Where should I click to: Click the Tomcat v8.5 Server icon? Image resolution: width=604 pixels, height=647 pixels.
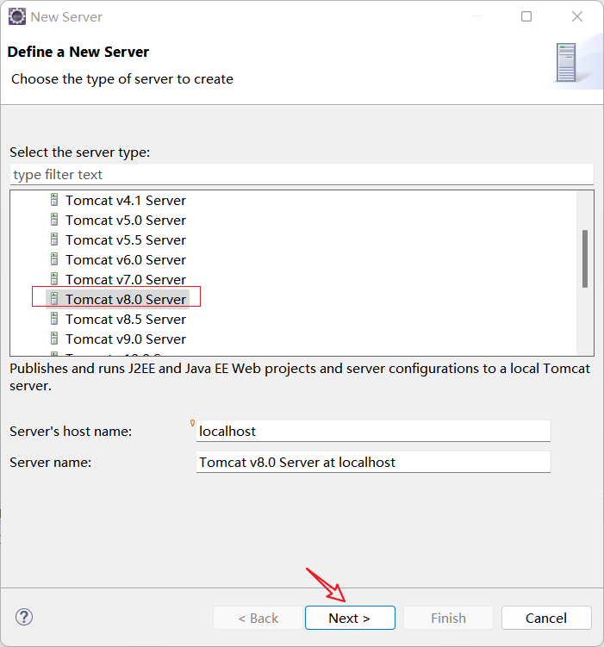(x=54, y=319)
